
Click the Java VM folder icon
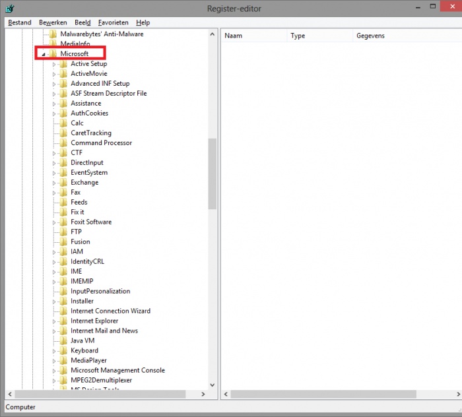[63, 340]
